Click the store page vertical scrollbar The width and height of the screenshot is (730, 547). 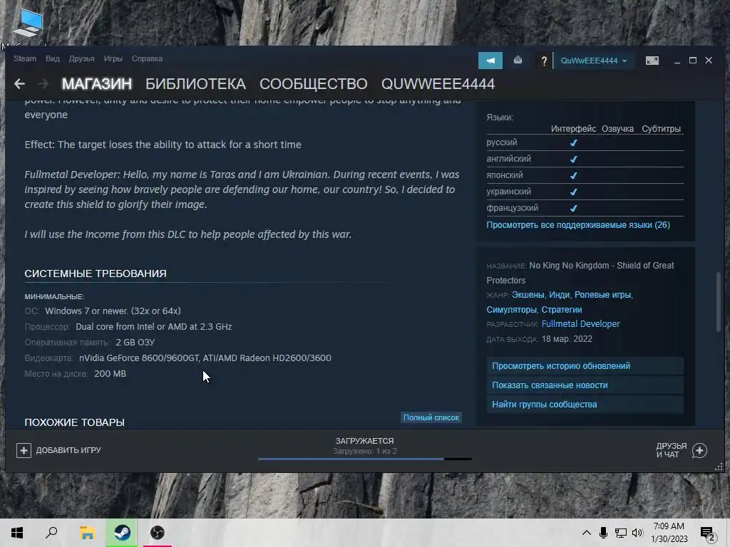point(719,301)
